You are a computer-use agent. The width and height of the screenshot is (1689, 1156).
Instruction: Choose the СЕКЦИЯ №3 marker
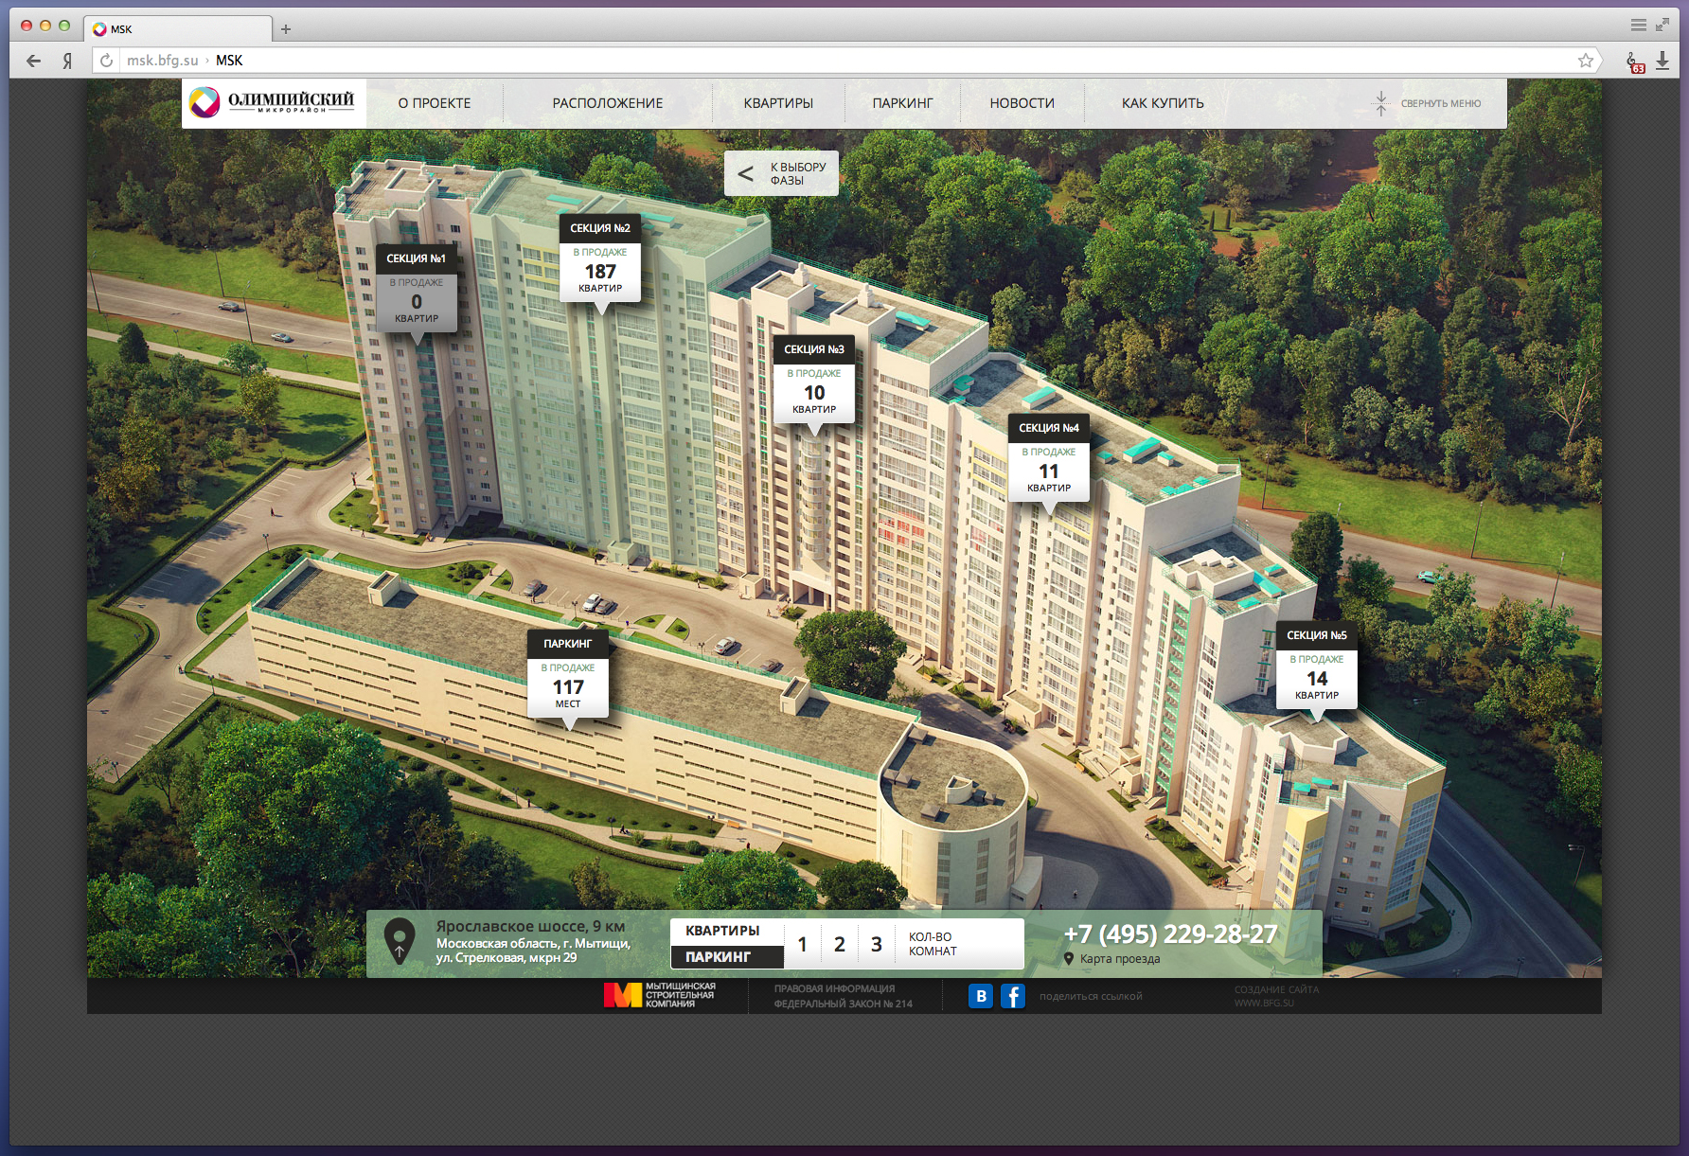(814, 380)
